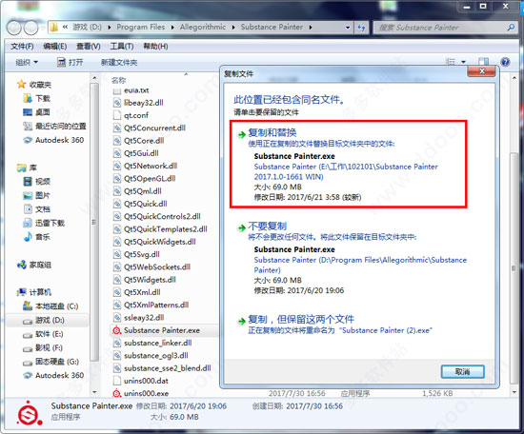Viewport: 524px width, 434px height.
Task: Select 软件 (E:) drive
Action: [43, 334]
